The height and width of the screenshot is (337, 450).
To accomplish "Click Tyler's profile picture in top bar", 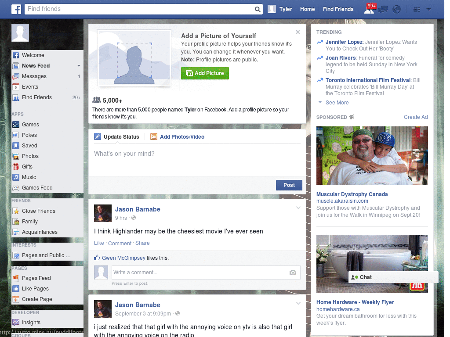I will [272, 9].
